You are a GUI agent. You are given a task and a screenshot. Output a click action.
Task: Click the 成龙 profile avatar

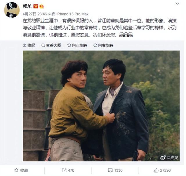coord(12,10)
